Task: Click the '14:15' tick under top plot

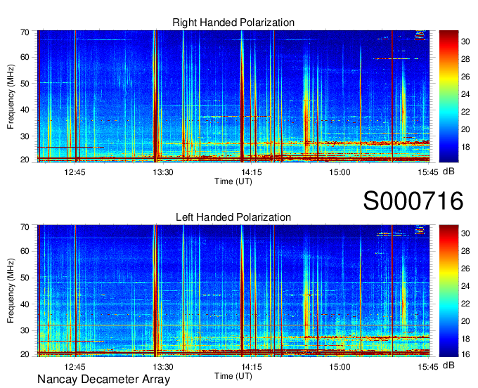Action: tap(251, 172)
